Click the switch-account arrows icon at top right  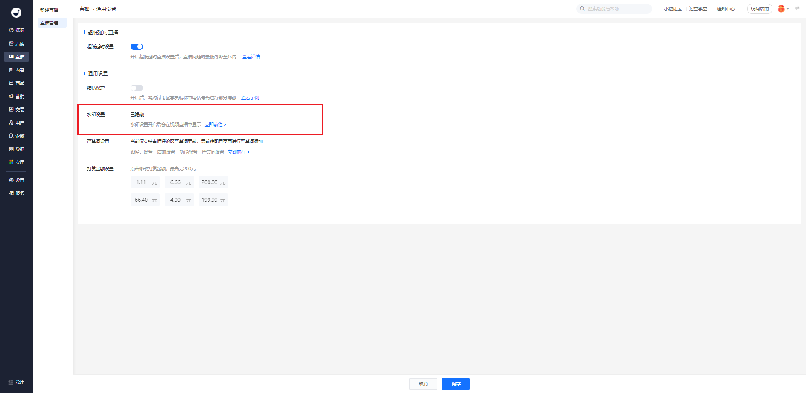(797, 8)
